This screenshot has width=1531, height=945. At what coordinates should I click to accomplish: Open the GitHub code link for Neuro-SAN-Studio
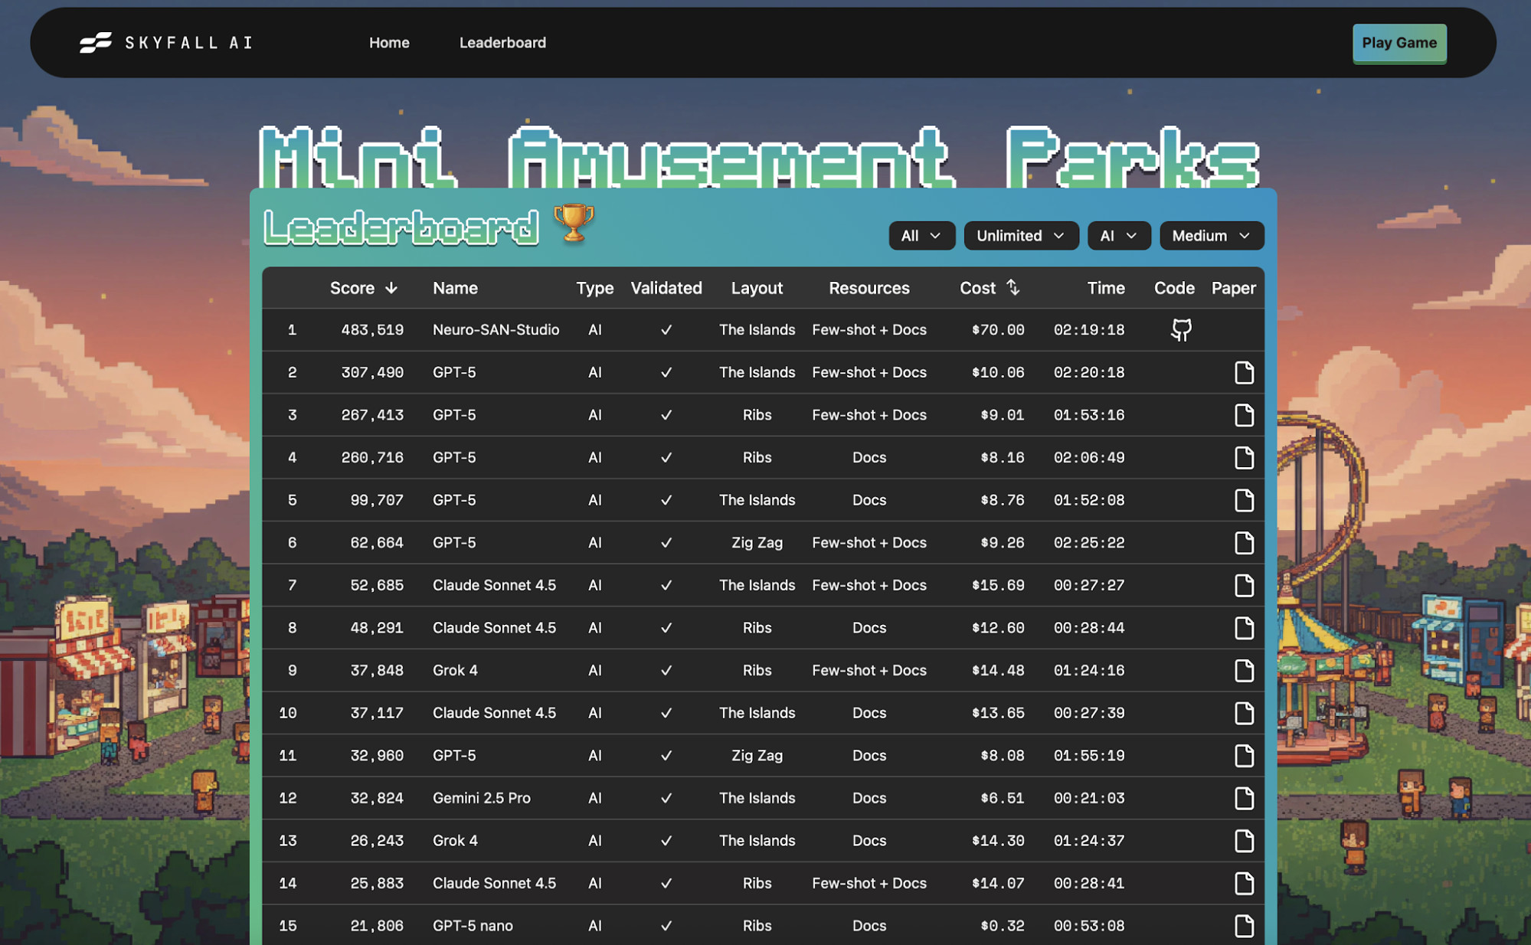(1181, 330)
